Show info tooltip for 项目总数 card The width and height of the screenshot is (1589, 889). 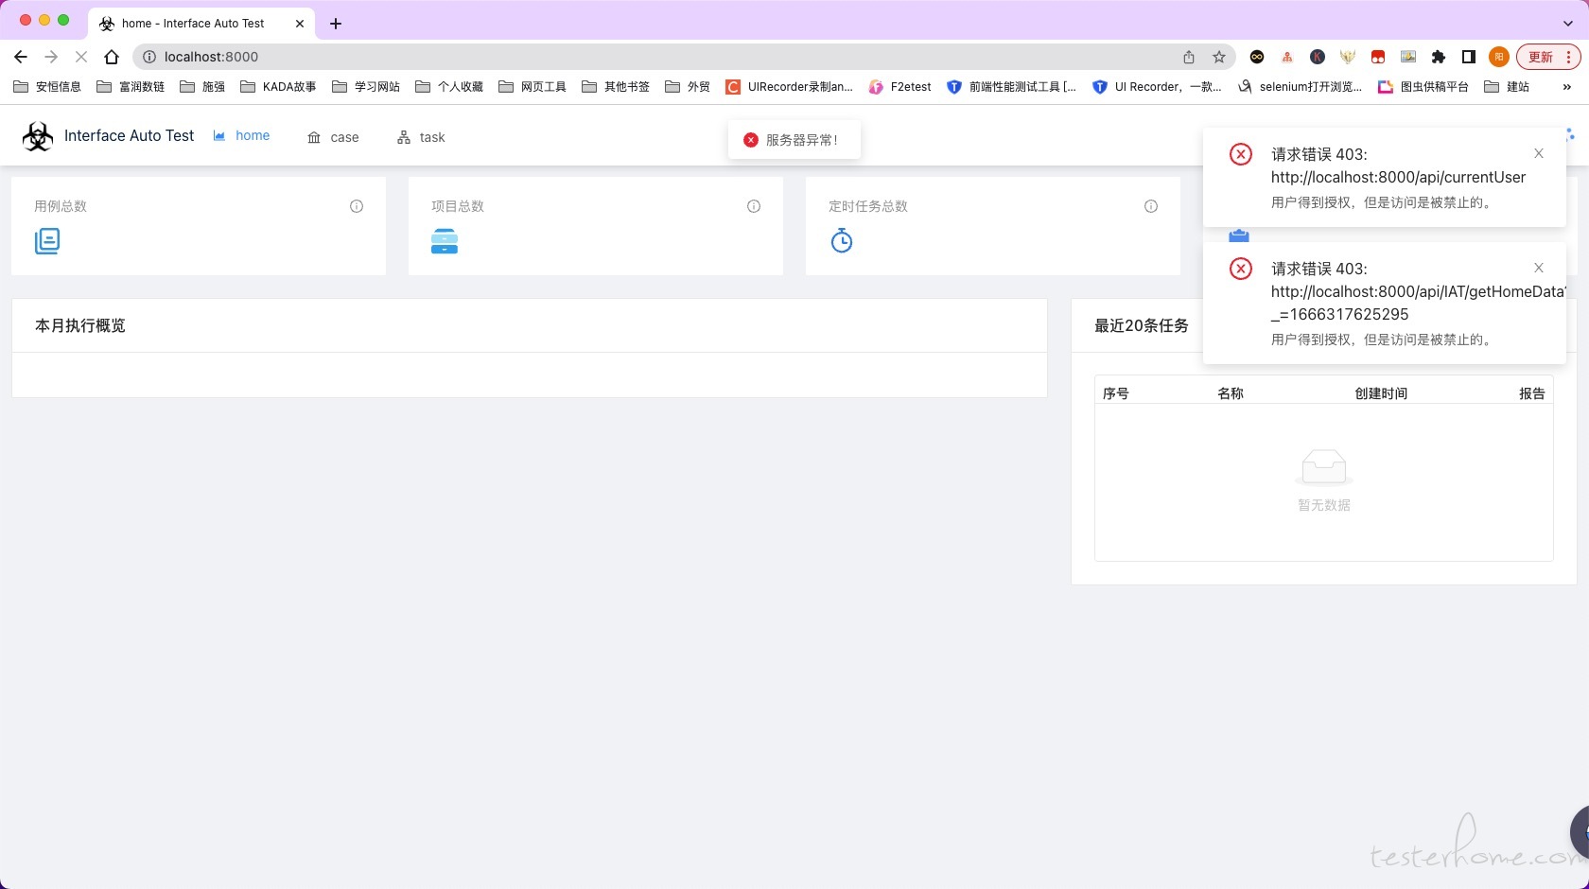tap(754, 206)
